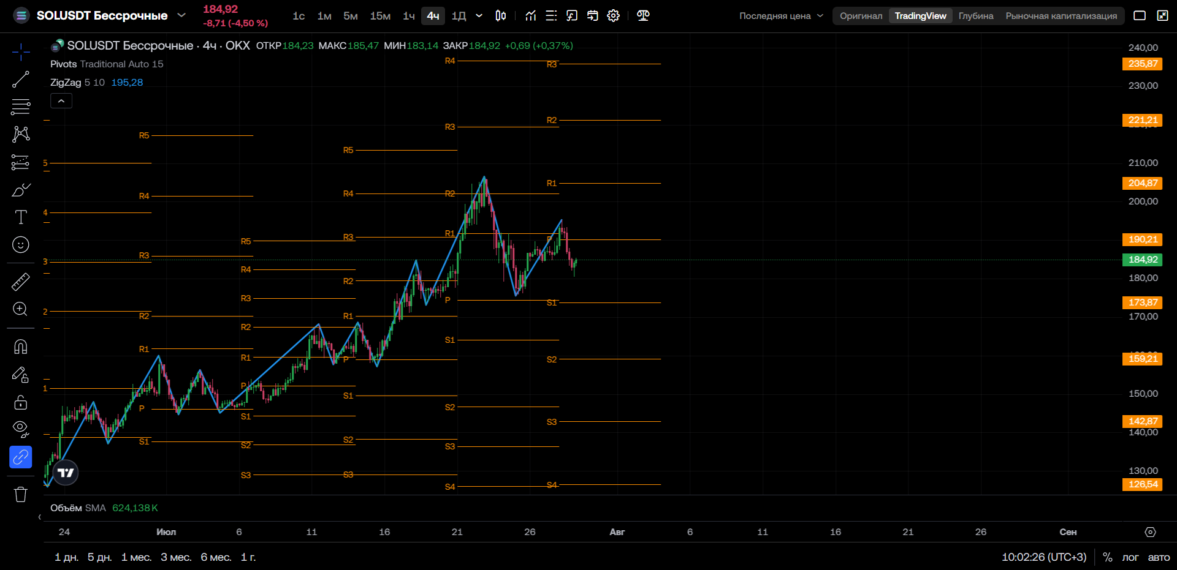1177x570 pixels.
Task: Switch to the Глубина tab
Action: [x=976, y=16]
